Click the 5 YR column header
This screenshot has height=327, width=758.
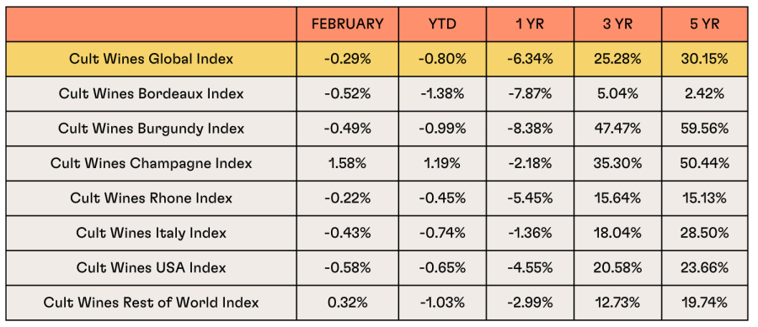[x=704, y=24]
